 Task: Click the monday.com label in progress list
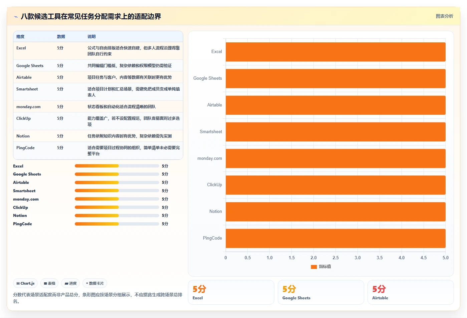pos(26,199)
